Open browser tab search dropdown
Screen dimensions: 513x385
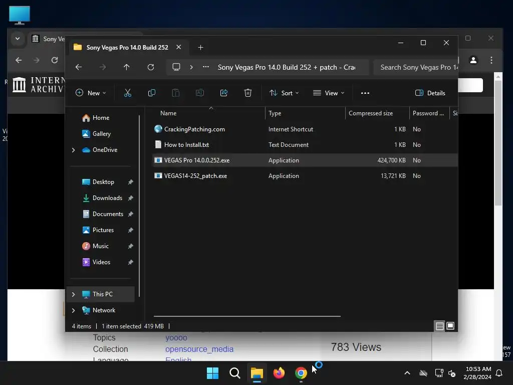18,39
